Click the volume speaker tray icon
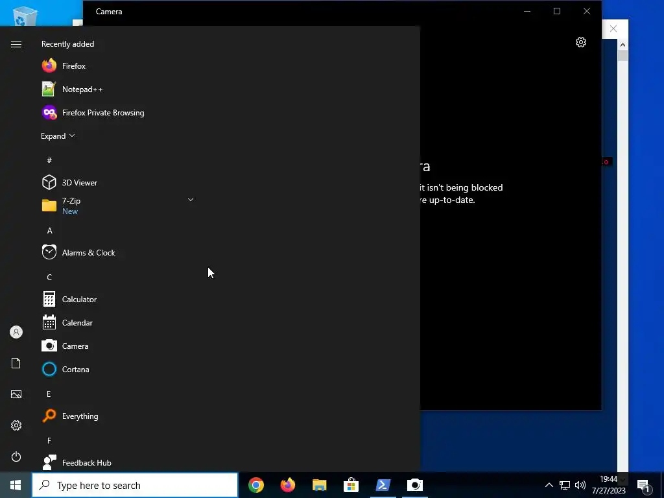 tap(580, 485)
